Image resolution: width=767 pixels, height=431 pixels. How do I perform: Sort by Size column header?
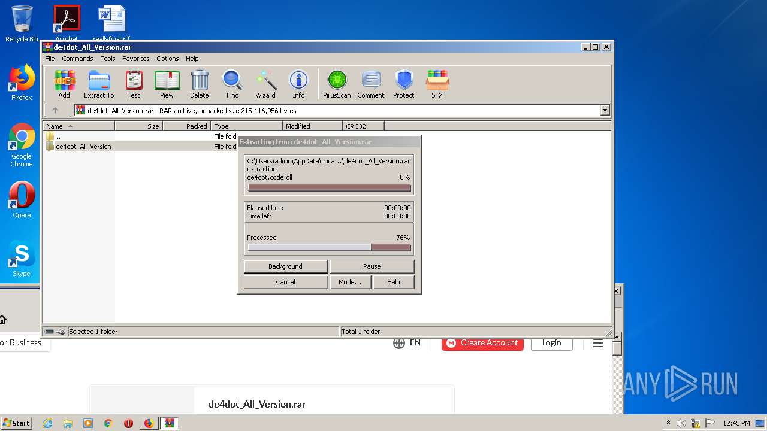(x=138, y=126)
